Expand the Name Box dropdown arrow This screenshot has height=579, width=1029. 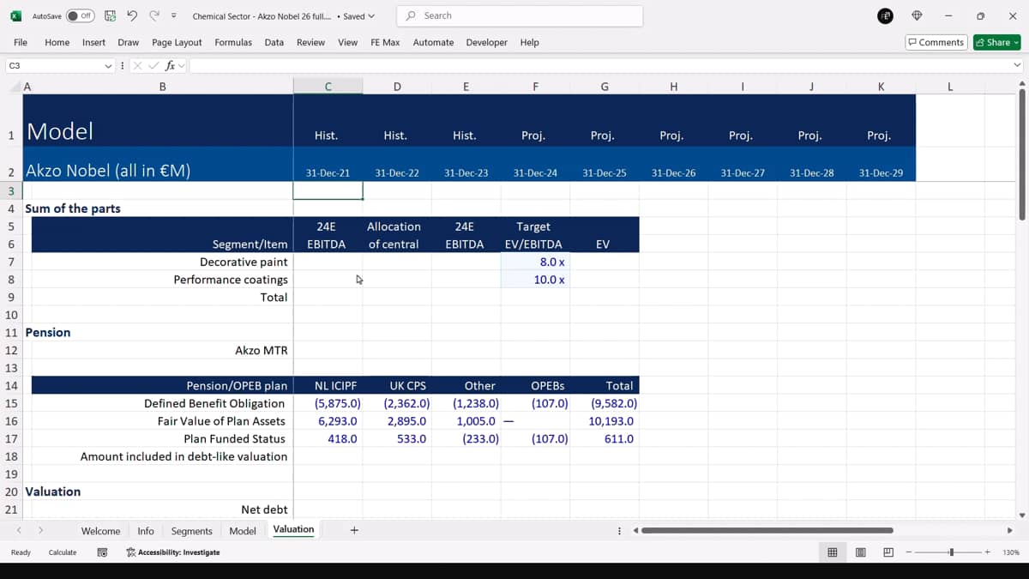tap(108, 66)
